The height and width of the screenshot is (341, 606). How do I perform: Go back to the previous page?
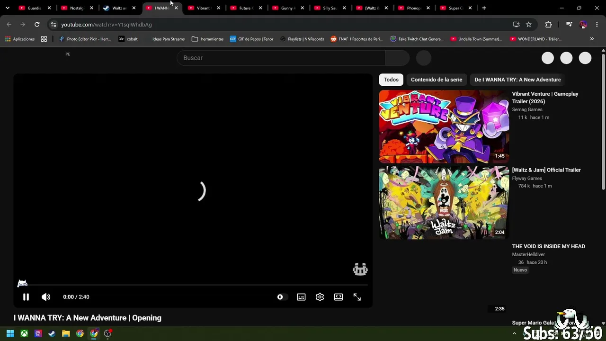(9, 25)
